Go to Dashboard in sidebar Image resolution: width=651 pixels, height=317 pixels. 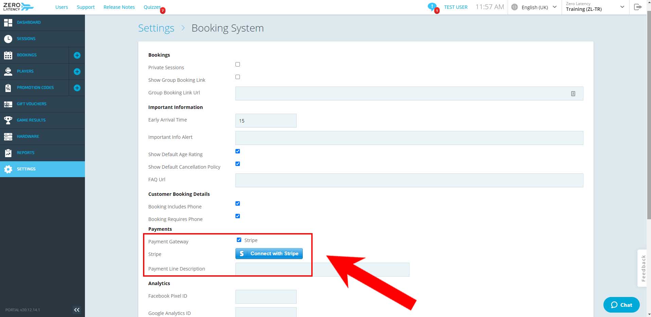click(x=42, y=22)
